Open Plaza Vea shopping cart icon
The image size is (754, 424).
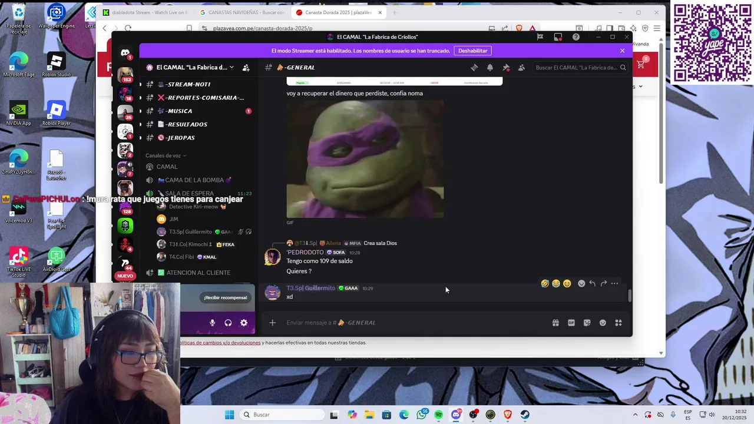click(x=640, y=65)
